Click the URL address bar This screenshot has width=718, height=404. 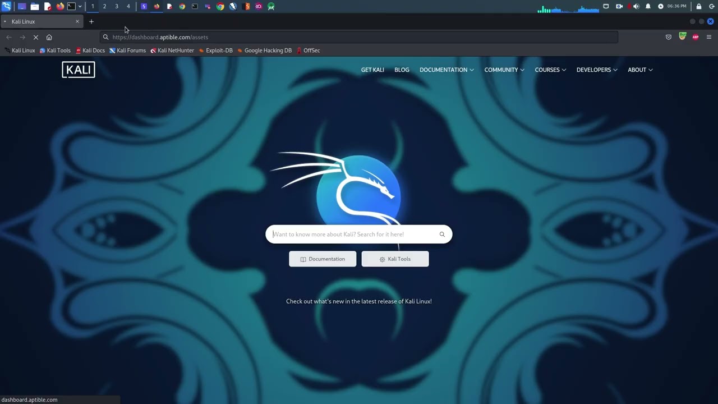point(359,37)
